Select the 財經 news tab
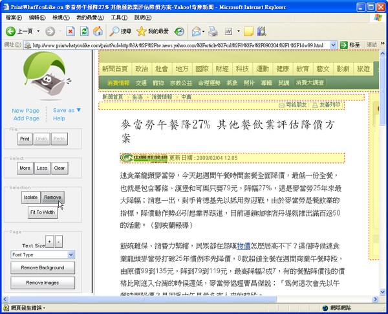The height and width of the screenshot is (314, 388). point(222,69)
